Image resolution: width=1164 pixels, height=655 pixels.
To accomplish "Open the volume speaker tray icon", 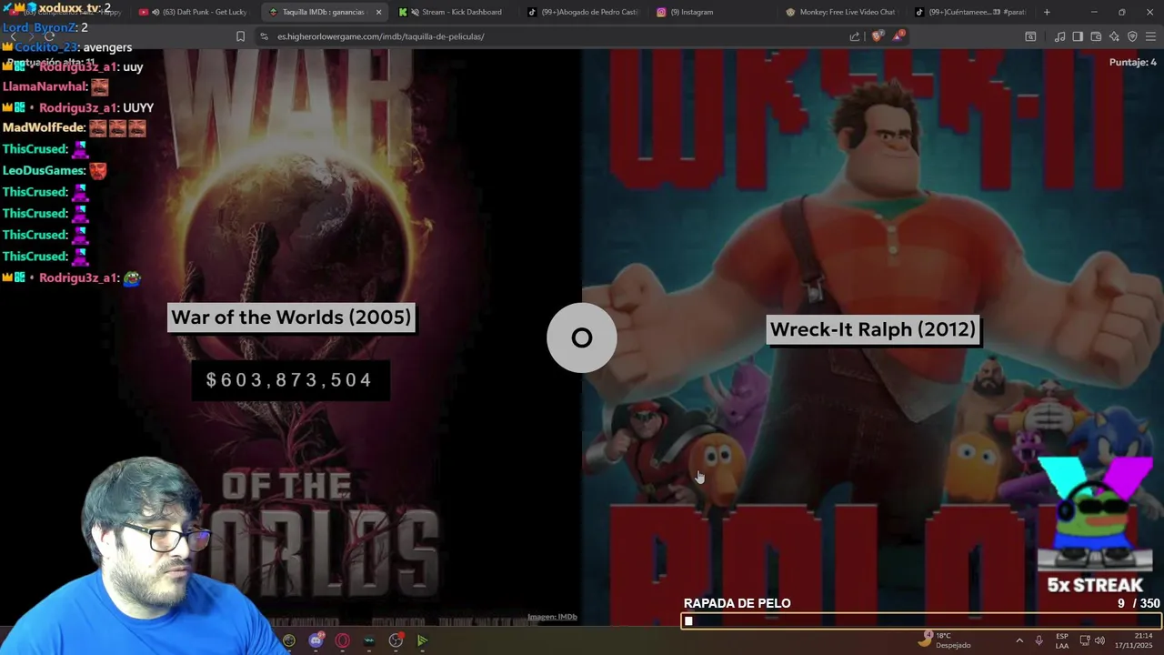I will point(1099,640).
